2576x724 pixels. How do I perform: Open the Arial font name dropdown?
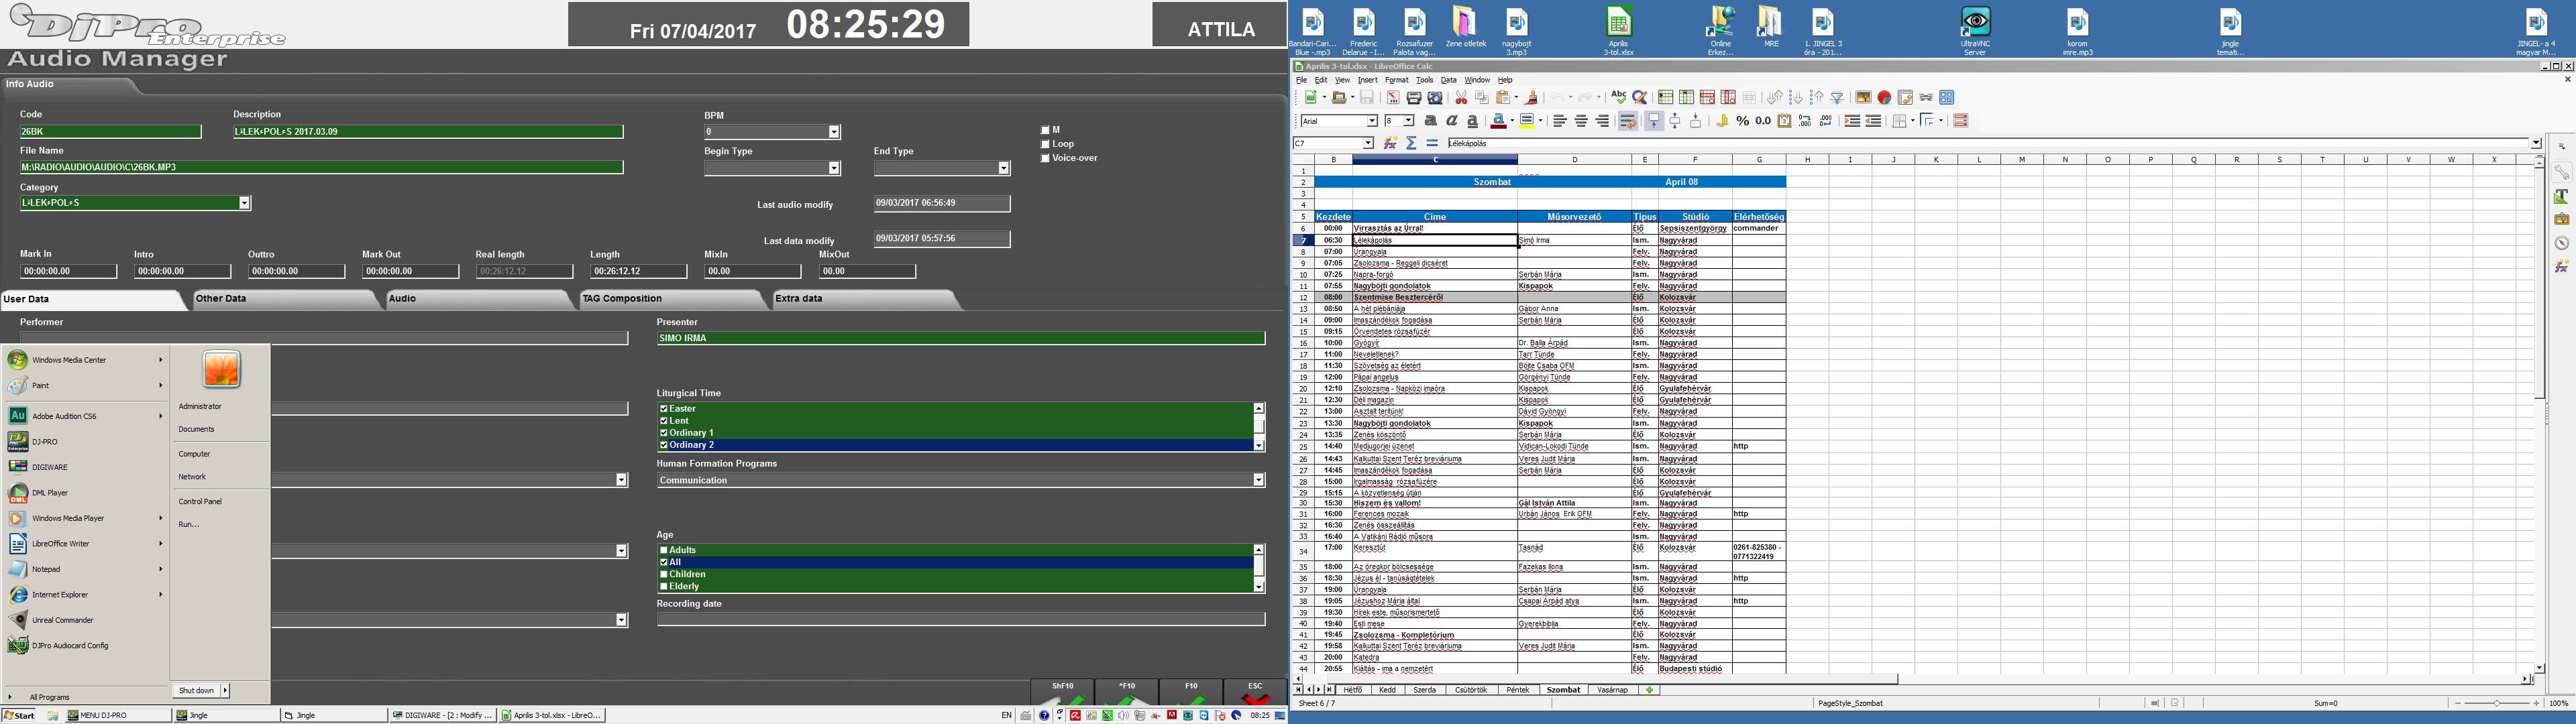click(1372, 121)
